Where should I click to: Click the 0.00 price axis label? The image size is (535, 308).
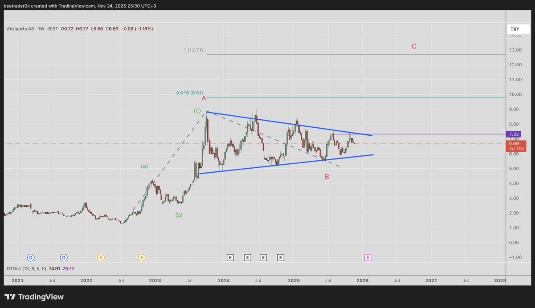pos(515,243)
